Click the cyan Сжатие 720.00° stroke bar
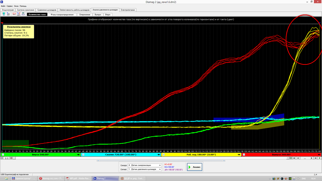This screenshot has height=181, width=322. [x=121, y=155]
